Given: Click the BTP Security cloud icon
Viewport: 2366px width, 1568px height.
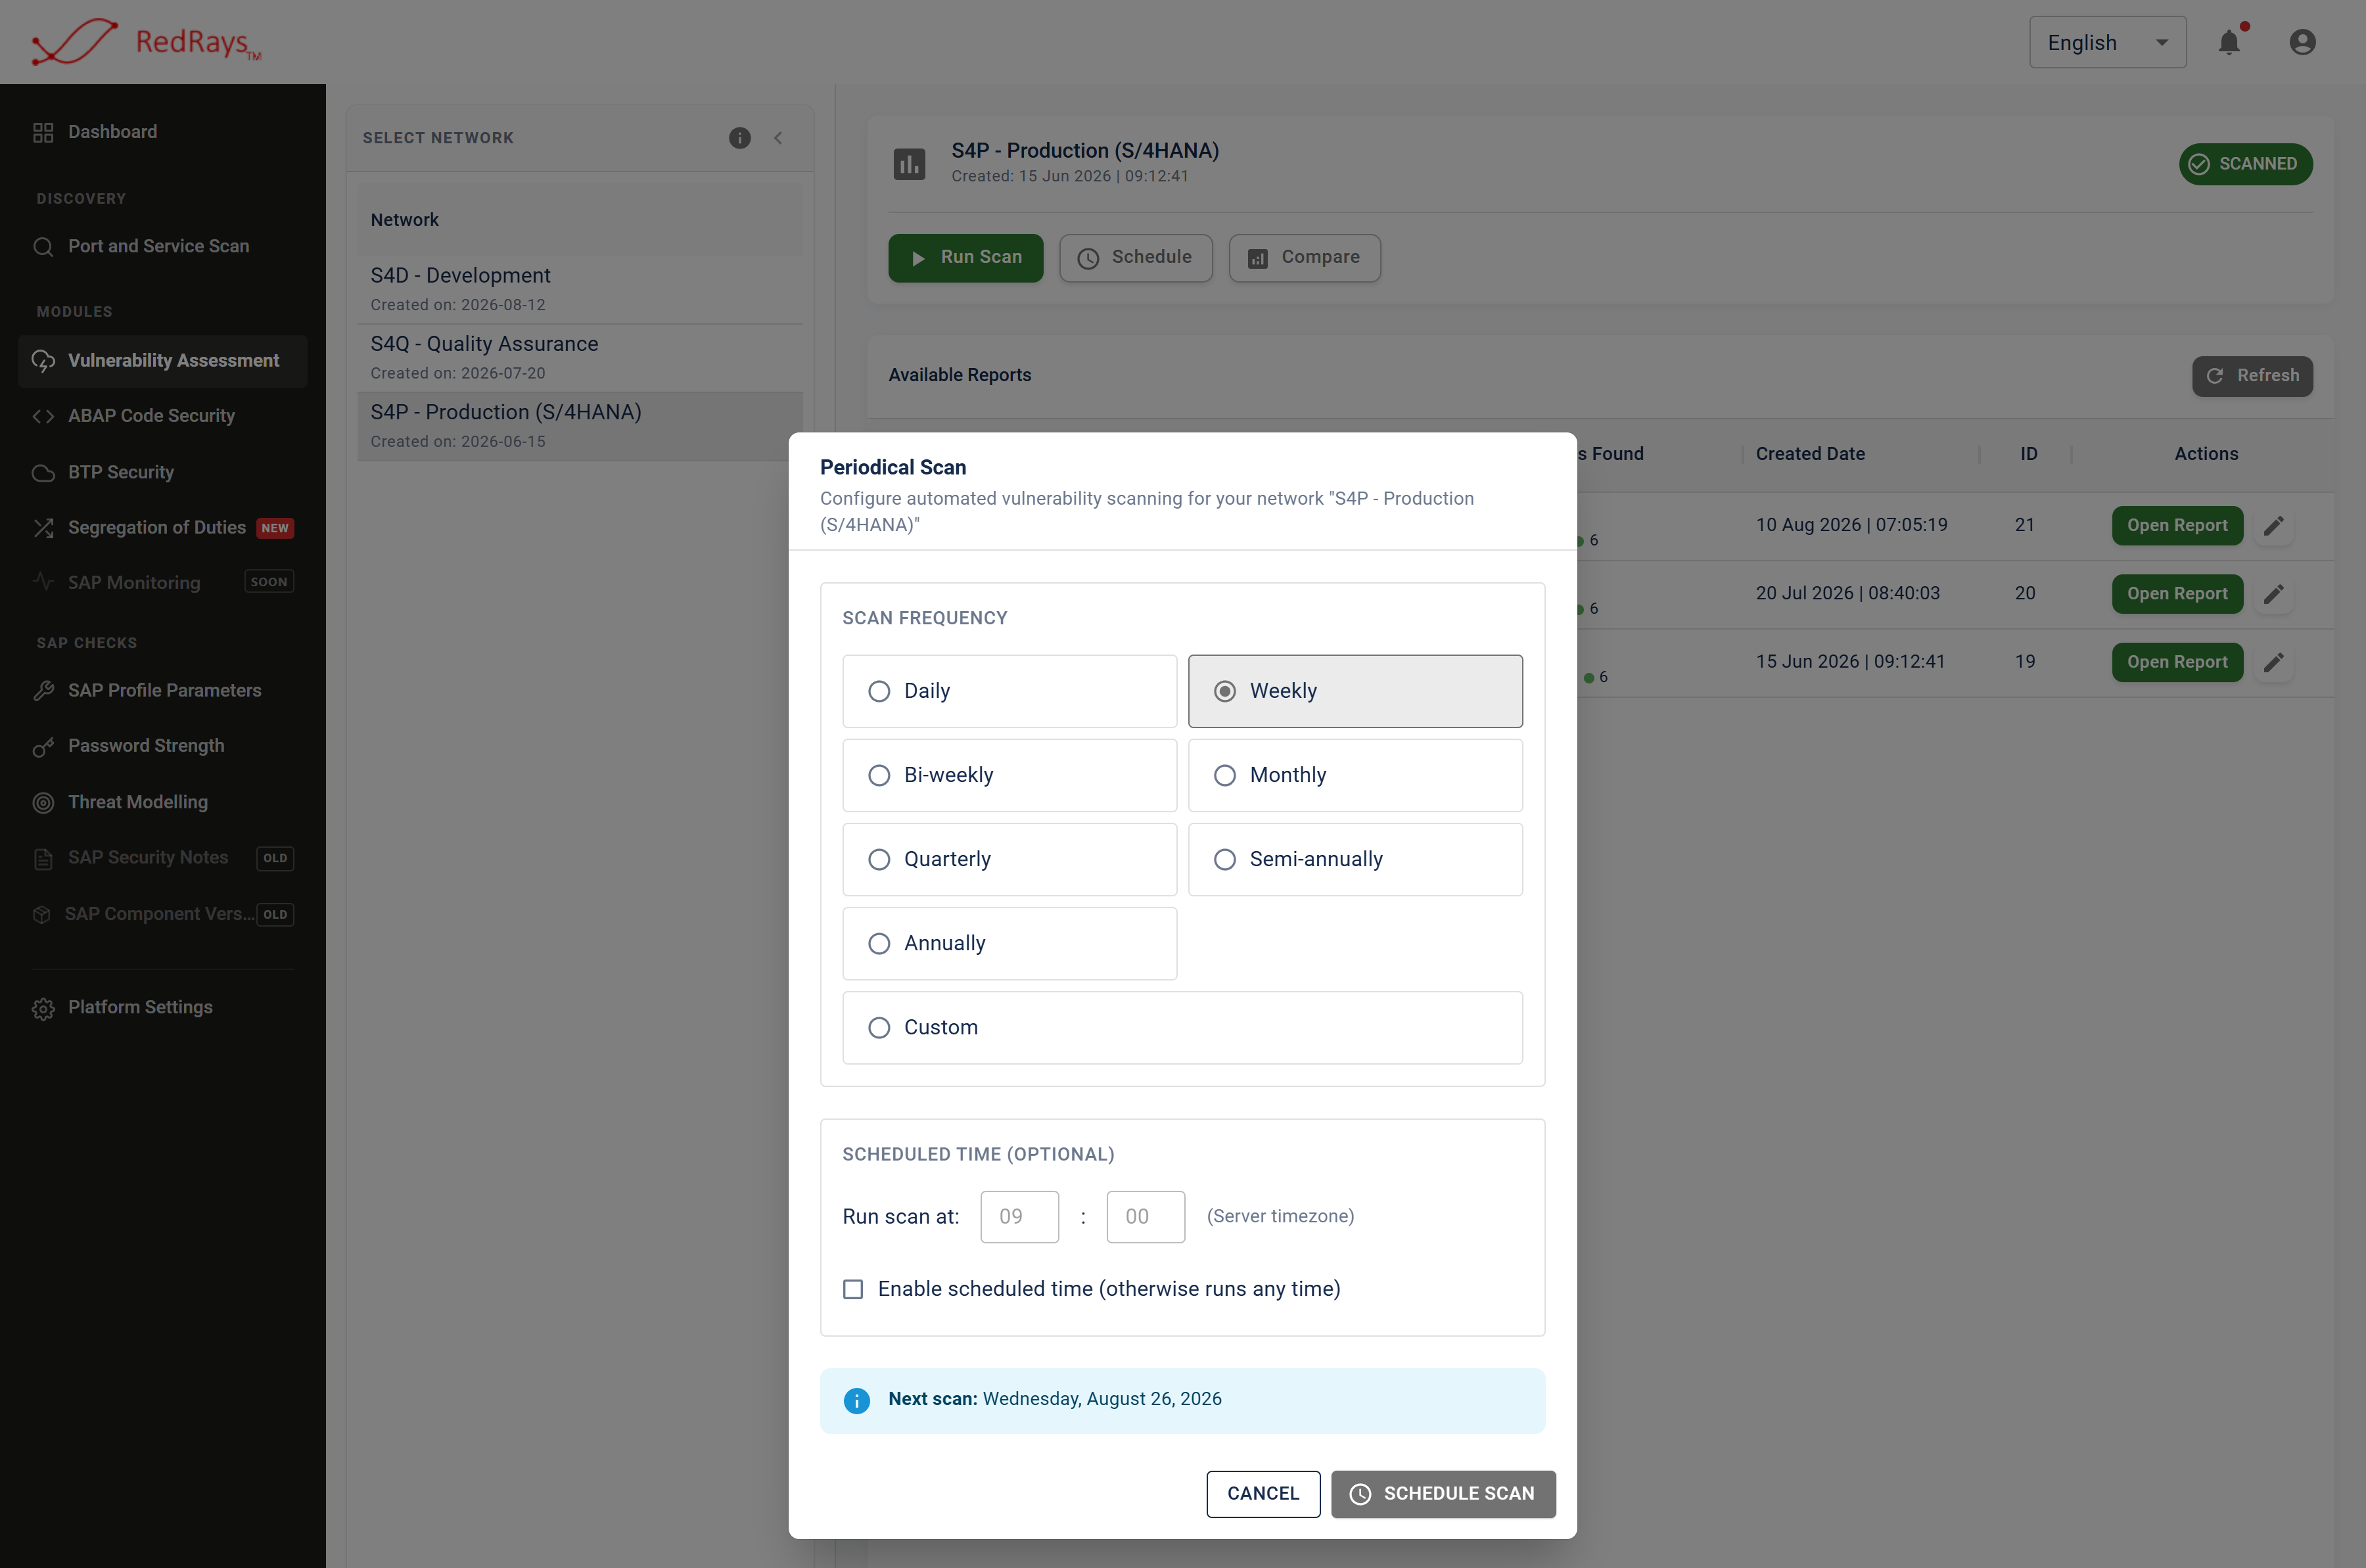Looking at the screenshot, I should tap(43, 472).
